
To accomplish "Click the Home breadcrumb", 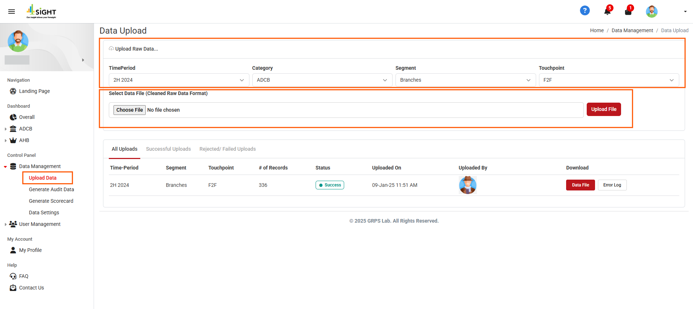I will pos(597,30).
